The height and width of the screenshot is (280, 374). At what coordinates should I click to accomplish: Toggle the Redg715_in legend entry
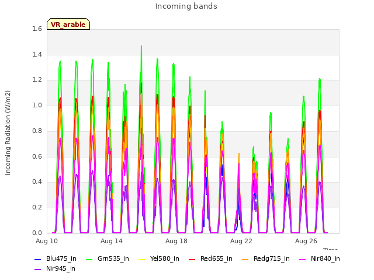click(266, 258)
